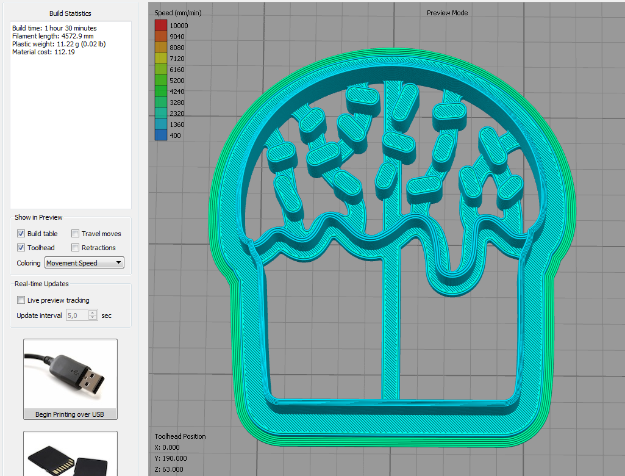Increase the Update interval with up arrow
This screenshot has height=476, width=625.
[x=93, y=312]
